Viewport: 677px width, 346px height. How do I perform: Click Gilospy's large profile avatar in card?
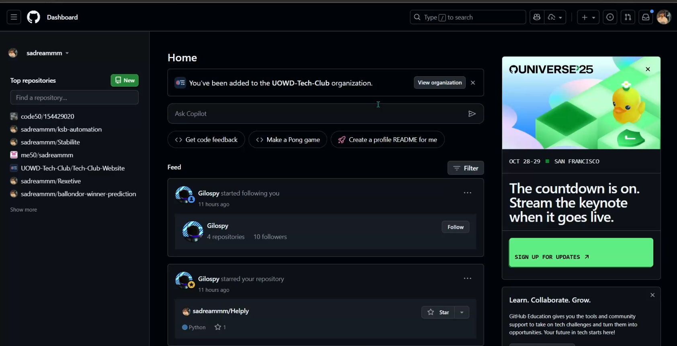pyautogui.click(x=192, y=231)
